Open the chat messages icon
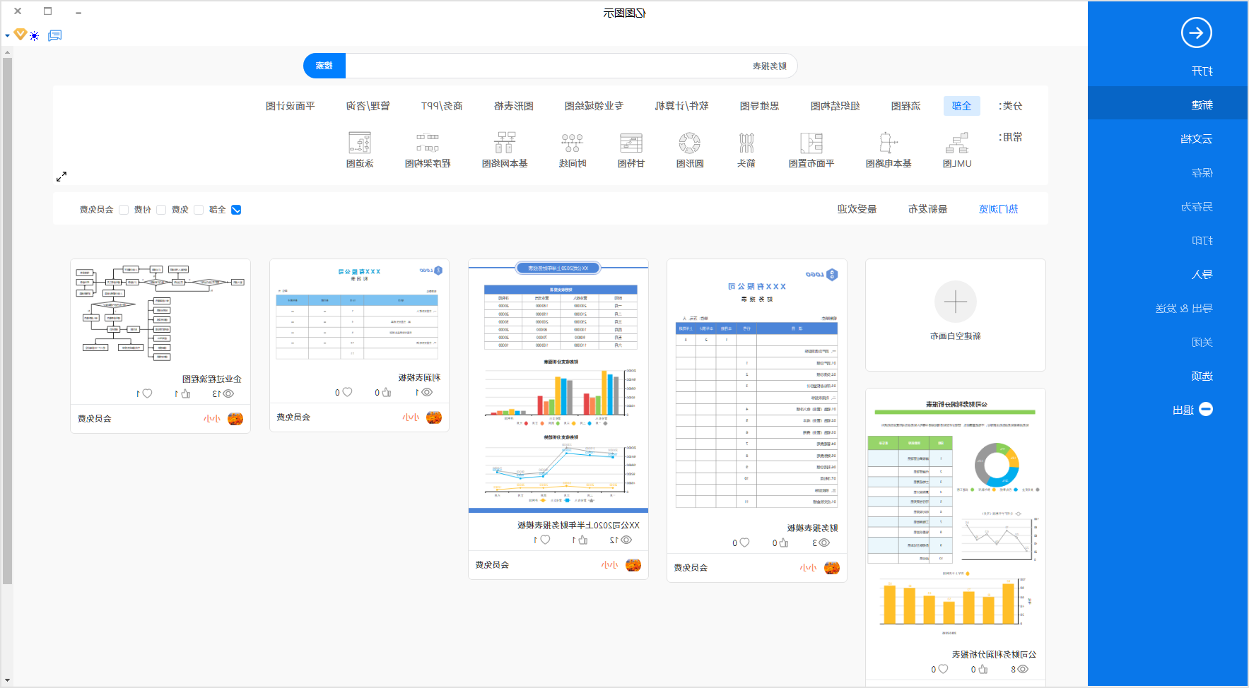 click(55, 35)
